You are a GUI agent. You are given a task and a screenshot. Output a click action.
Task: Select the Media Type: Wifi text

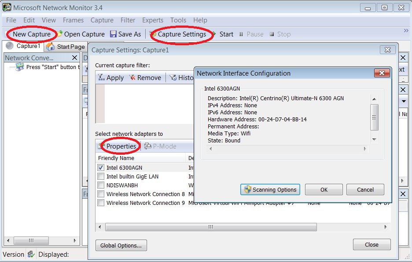(x=229, y=133)
